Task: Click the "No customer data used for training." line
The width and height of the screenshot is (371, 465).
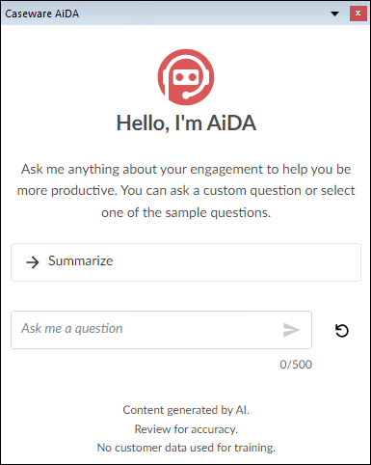Action: [x=186, y=448]
